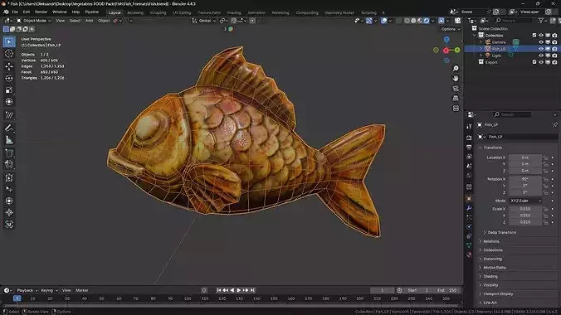Open the Modifiers wrench tab
The image size is (561, 315).
pyautogui.click(x=469, y=208)
